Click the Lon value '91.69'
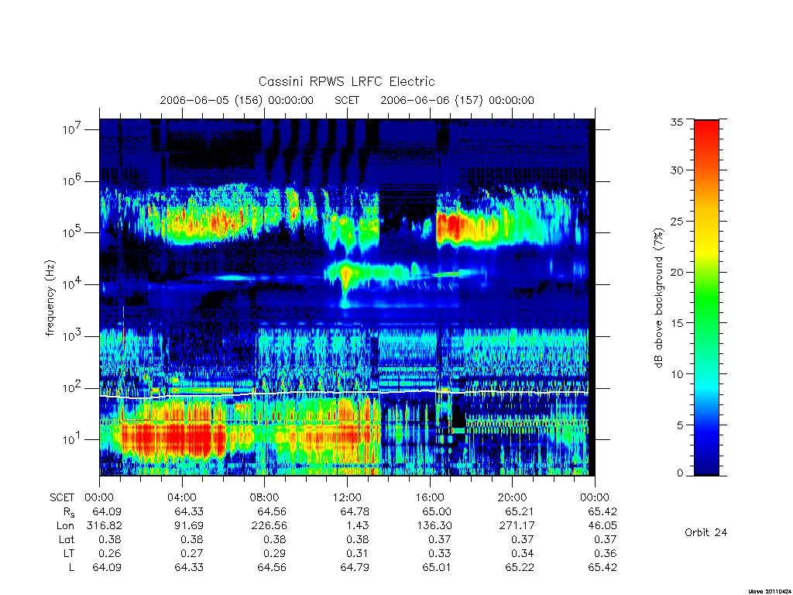 point(189,526)
